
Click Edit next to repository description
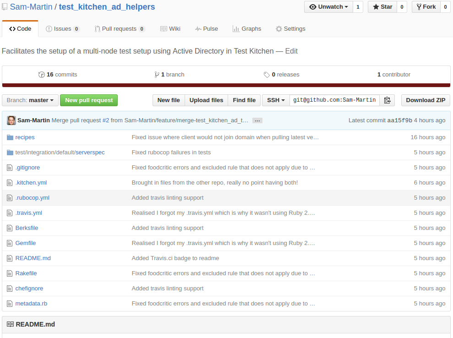pos(291,51)
